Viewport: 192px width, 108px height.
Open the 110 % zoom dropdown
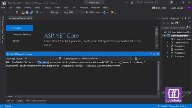(16, 97)
